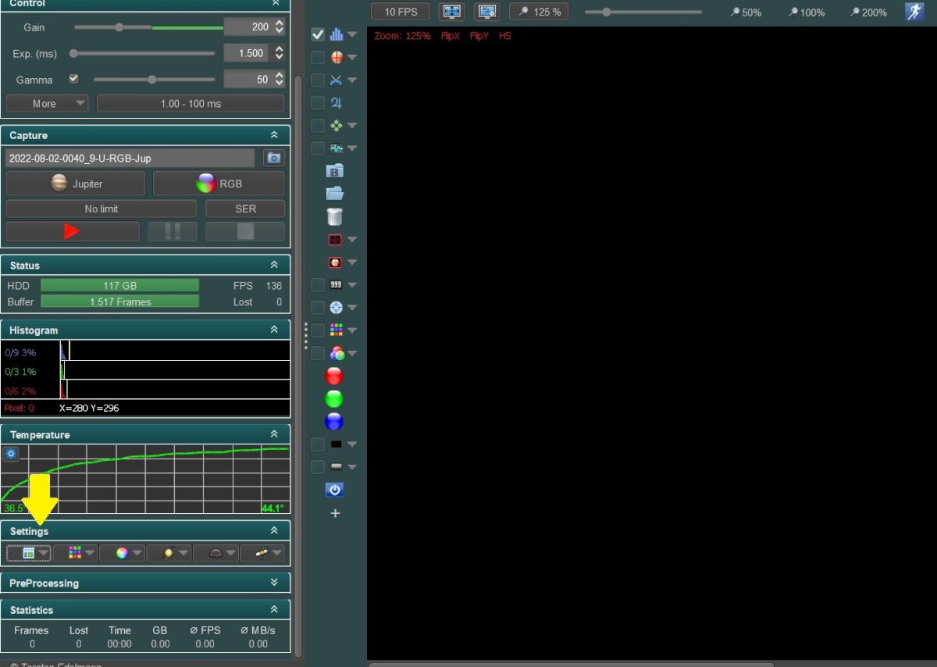The height and width of the screenshot is (667, 937).
Task: Click the fit-to-screen monitor icon
Action: point(451,12)
